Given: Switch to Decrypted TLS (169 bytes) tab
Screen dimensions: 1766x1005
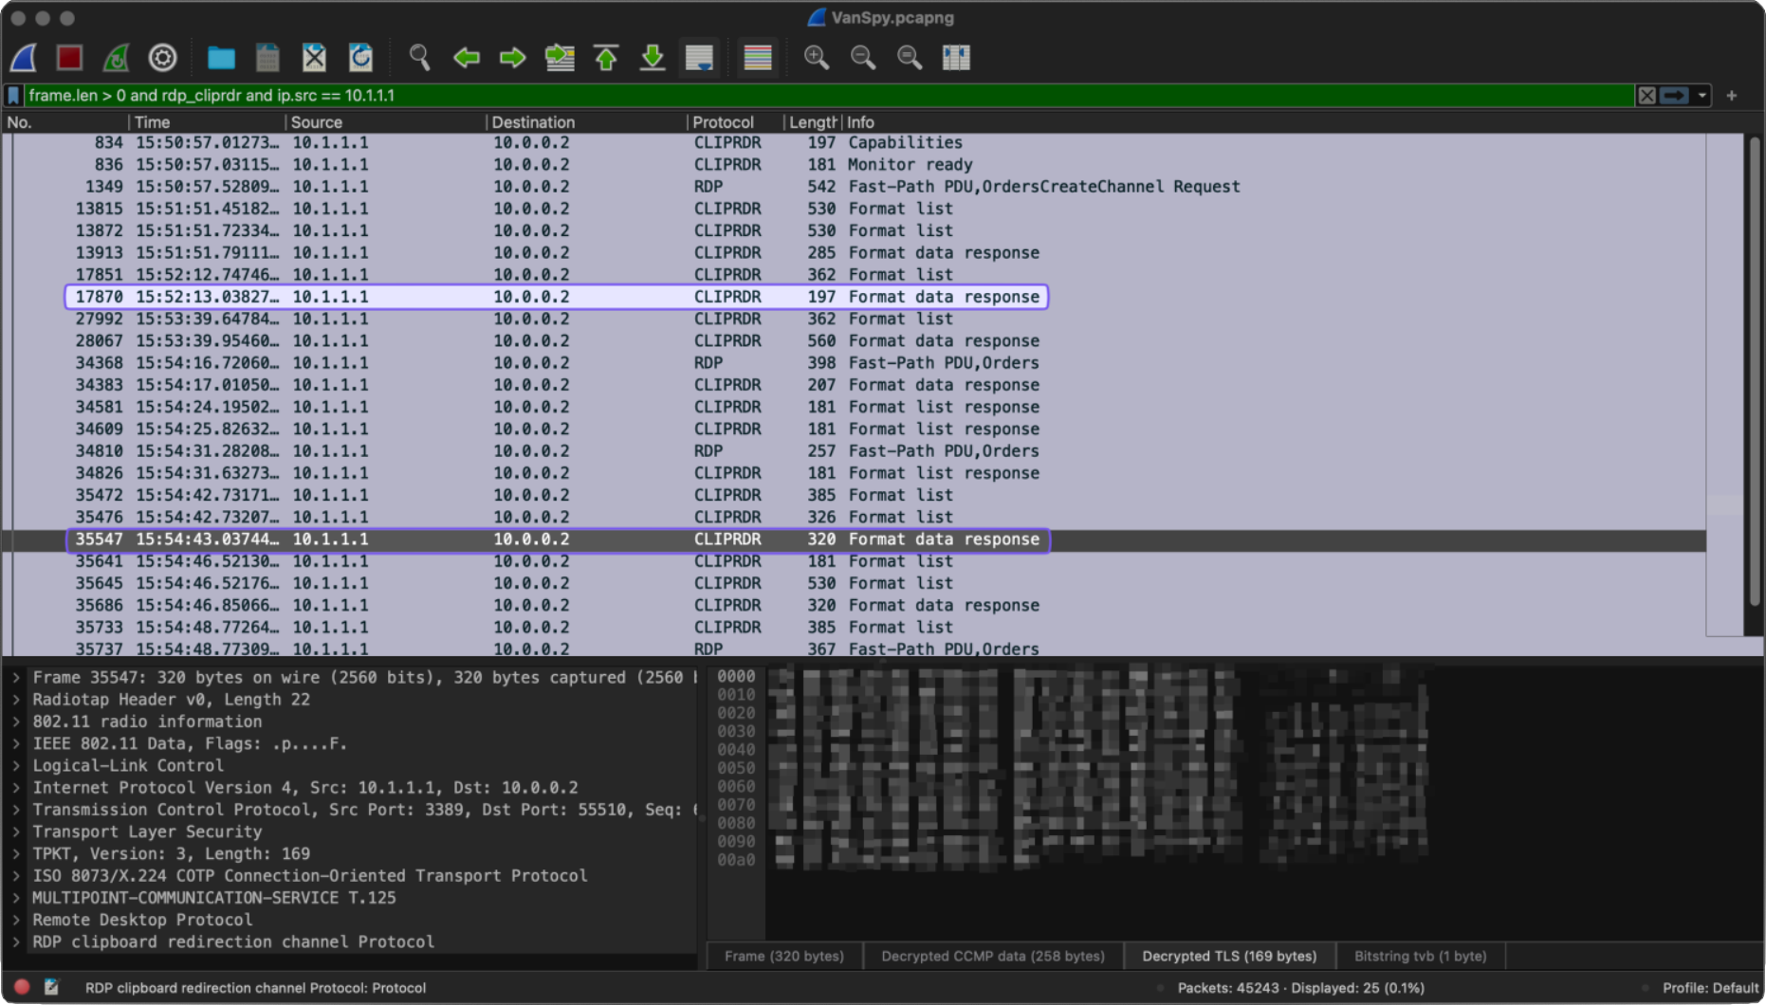Looking at the screenshot, I should point(1229,956).
